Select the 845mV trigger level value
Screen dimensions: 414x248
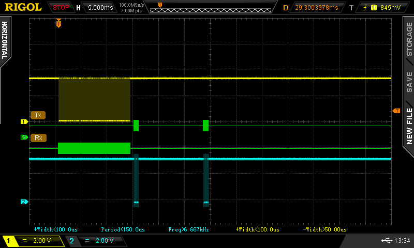(390, 8)
